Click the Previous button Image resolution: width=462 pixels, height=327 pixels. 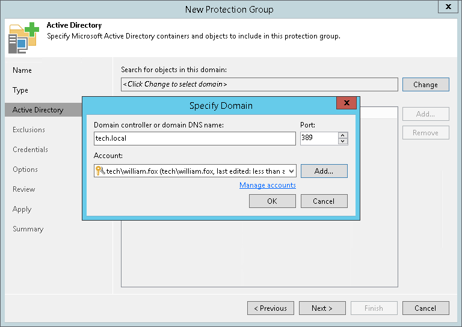click(x=271, y=308)
